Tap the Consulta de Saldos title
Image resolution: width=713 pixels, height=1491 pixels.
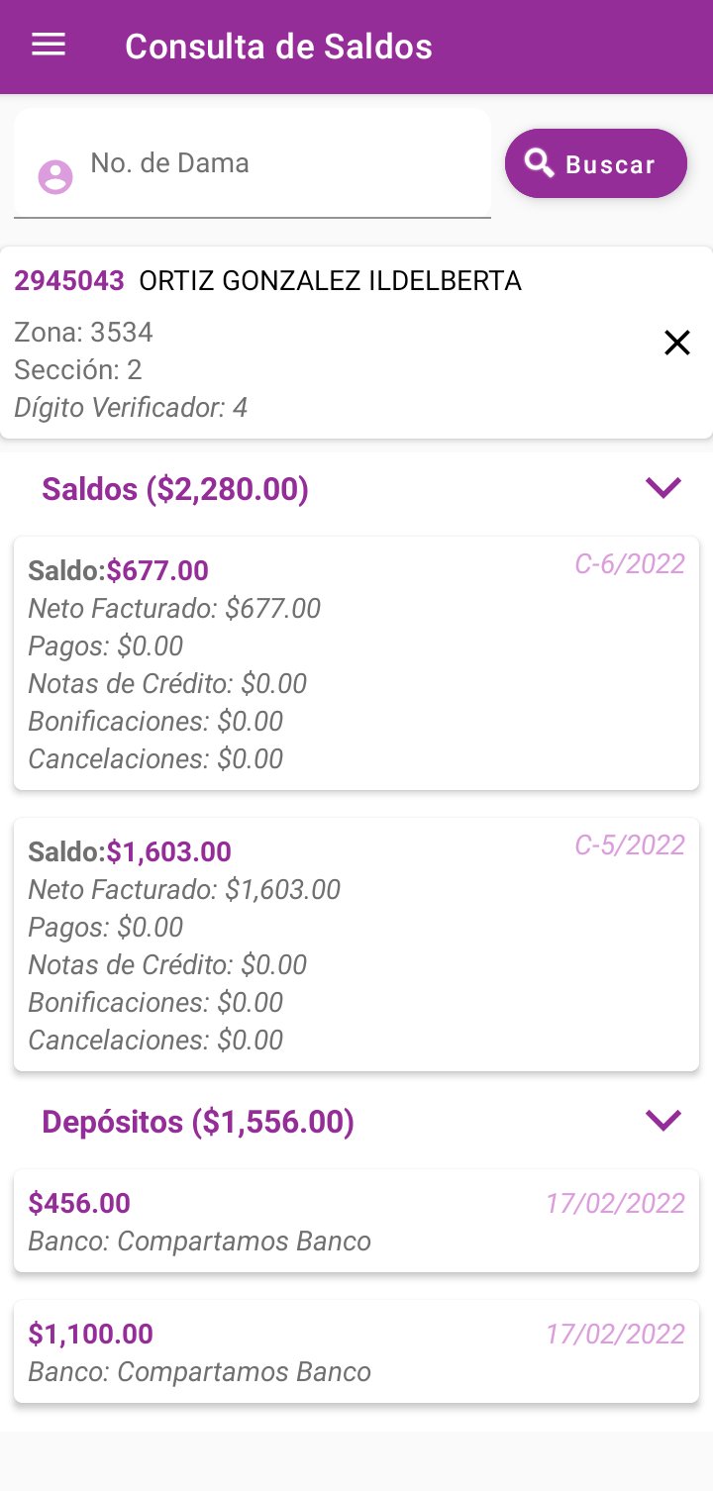pyautogui.click(x=278, y=47)
